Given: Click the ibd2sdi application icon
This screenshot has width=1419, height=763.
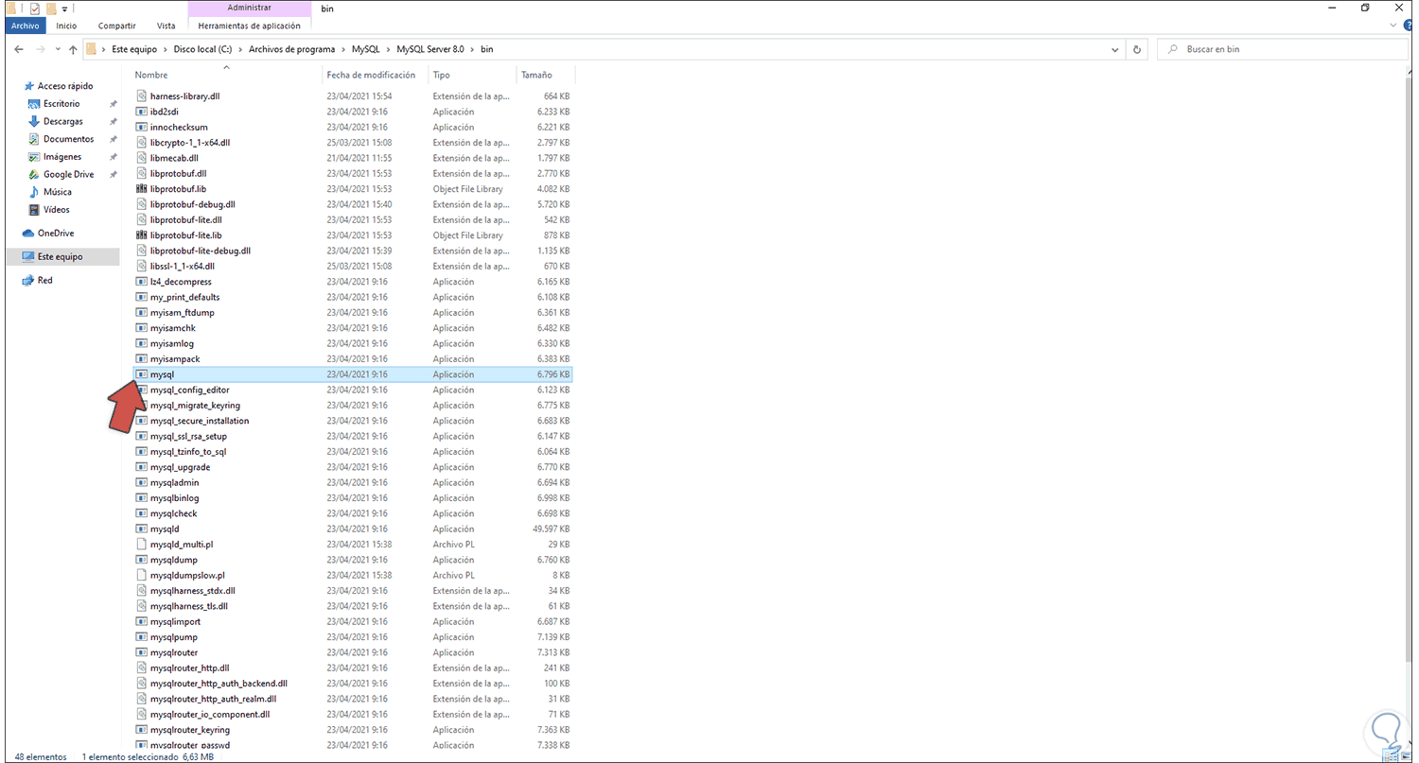Looking at the screenshot, I should (142, 112).
